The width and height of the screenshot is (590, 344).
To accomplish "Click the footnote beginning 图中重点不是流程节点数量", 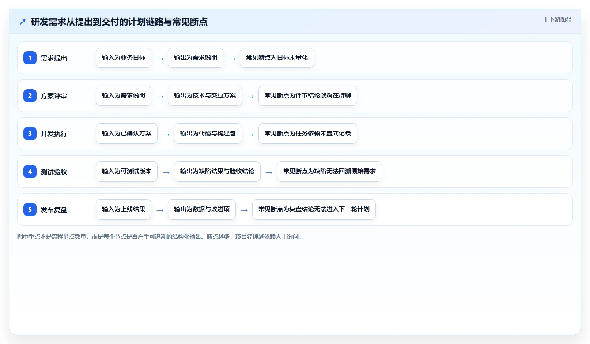I will point(159,236).
